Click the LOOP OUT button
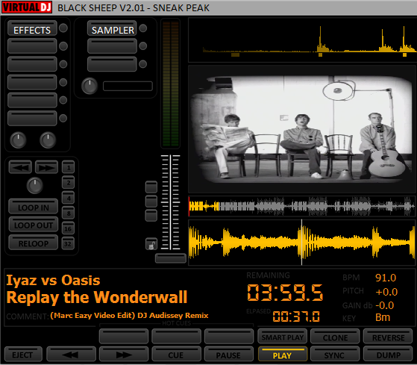Viewport: 417px width, 365px height. (34, 224)
